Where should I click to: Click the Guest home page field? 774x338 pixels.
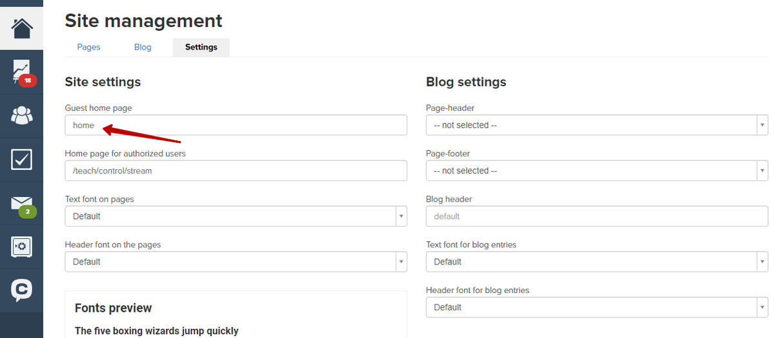[x=236, y=125]
